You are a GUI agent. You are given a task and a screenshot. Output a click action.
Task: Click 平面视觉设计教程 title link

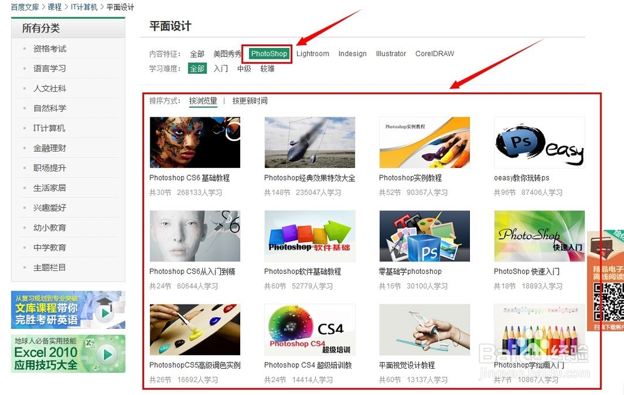407,365
